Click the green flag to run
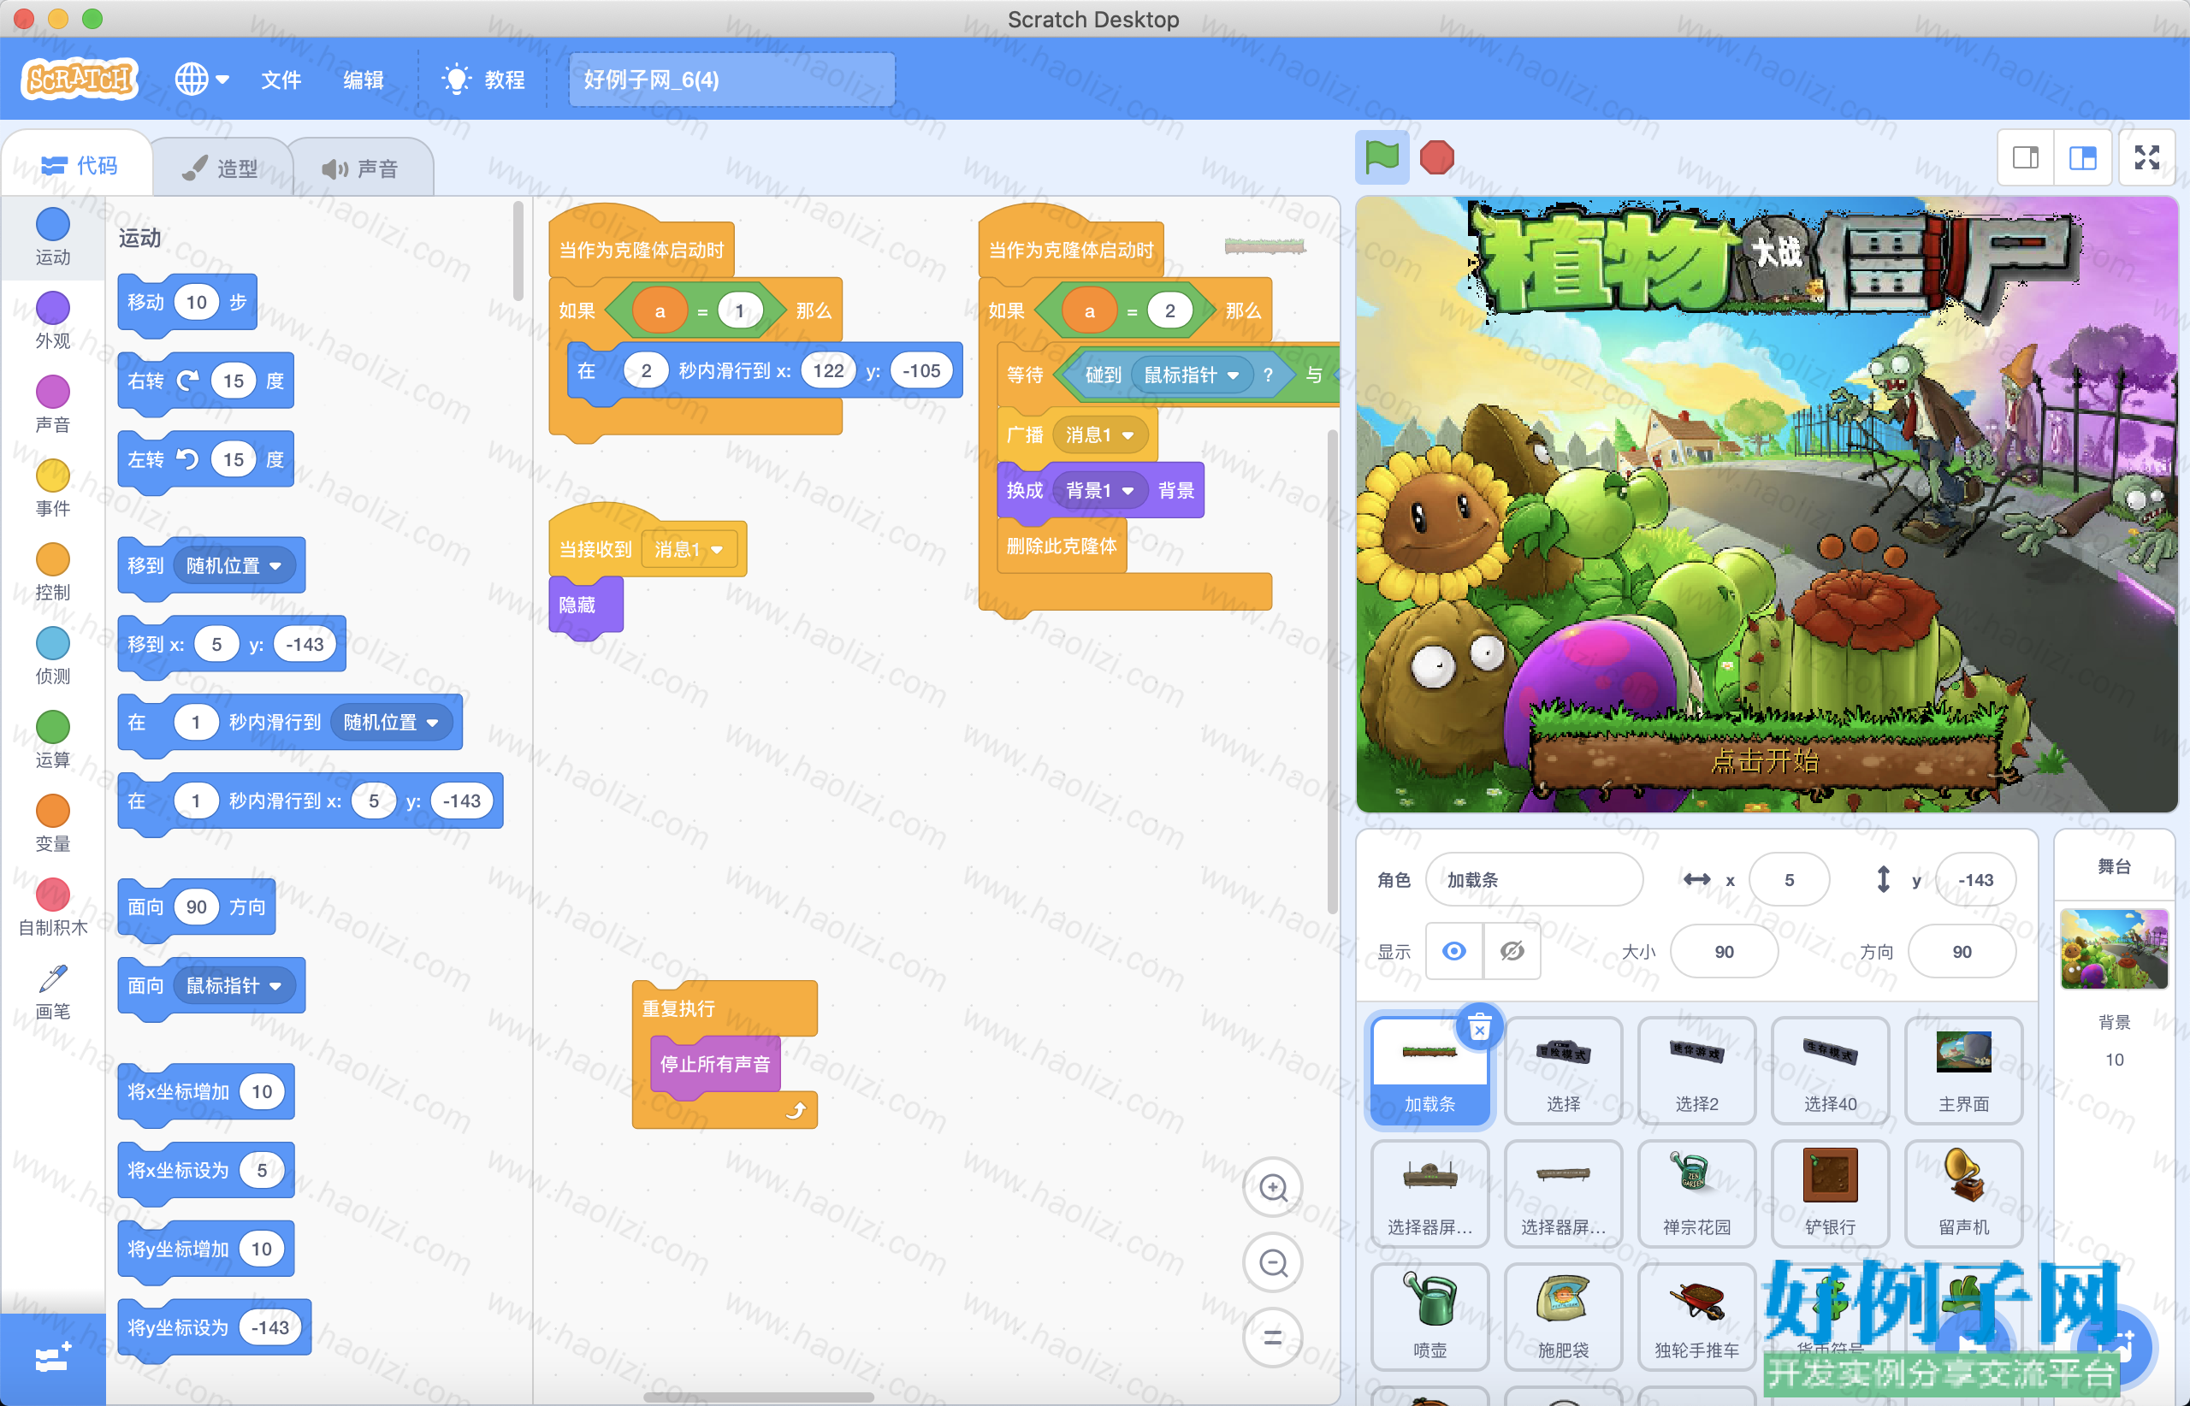Screen dimensions: 2190x1406 click(1381, 158)
